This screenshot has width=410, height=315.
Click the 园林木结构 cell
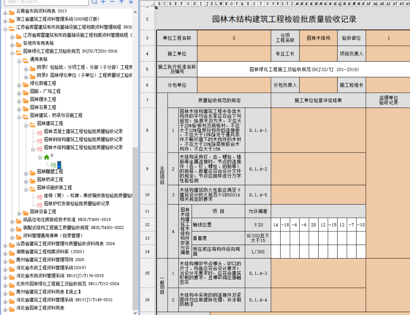(x=318, y=38)
